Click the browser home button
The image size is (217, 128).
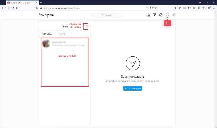[17, 8]
